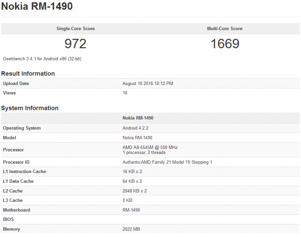Click the 972 single-core score value
The height and width of the screenshot is (237, 301).
pyautogui.click(x=75, y=44)
